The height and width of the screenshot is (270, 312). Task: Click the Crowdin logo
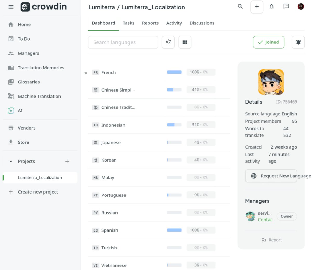tap(43, 7)
